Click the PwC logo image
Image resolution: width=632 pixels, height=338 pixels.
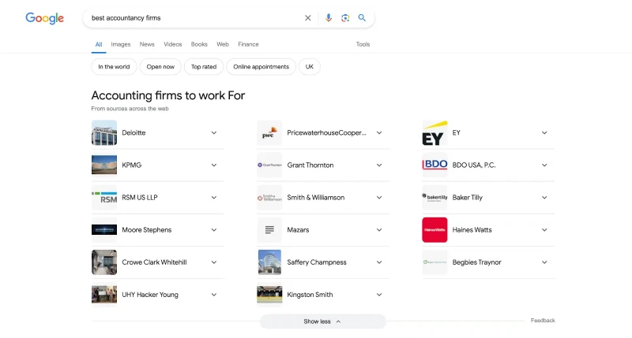coord(269,132)
